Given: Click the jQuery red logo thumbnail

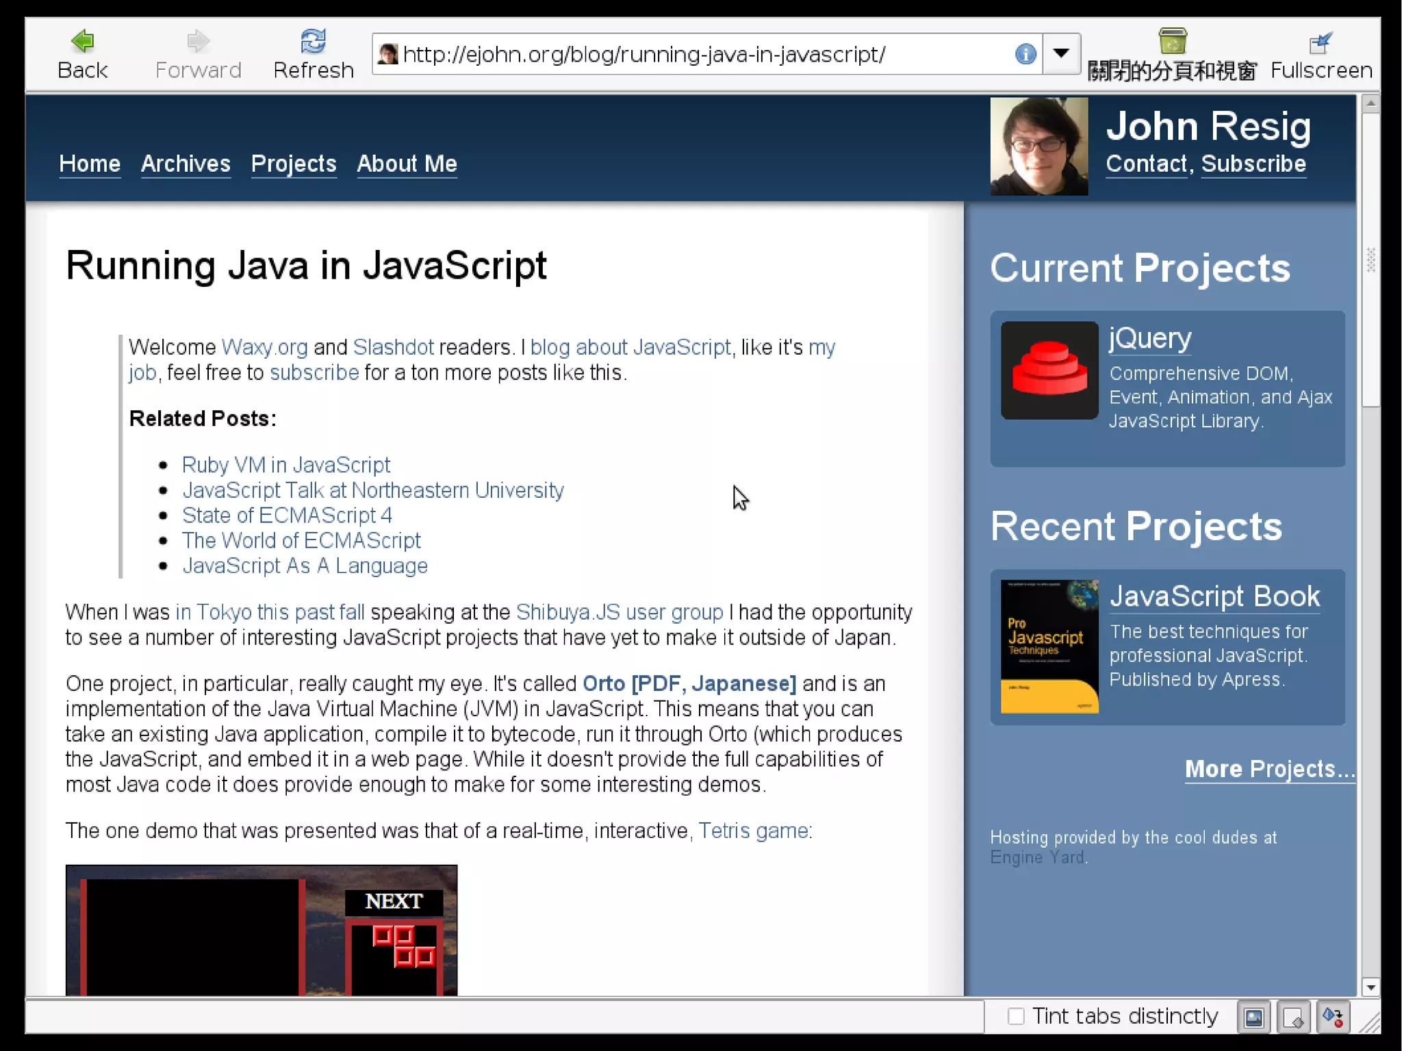Looking at the screenshot, I should click(1049, 370).
